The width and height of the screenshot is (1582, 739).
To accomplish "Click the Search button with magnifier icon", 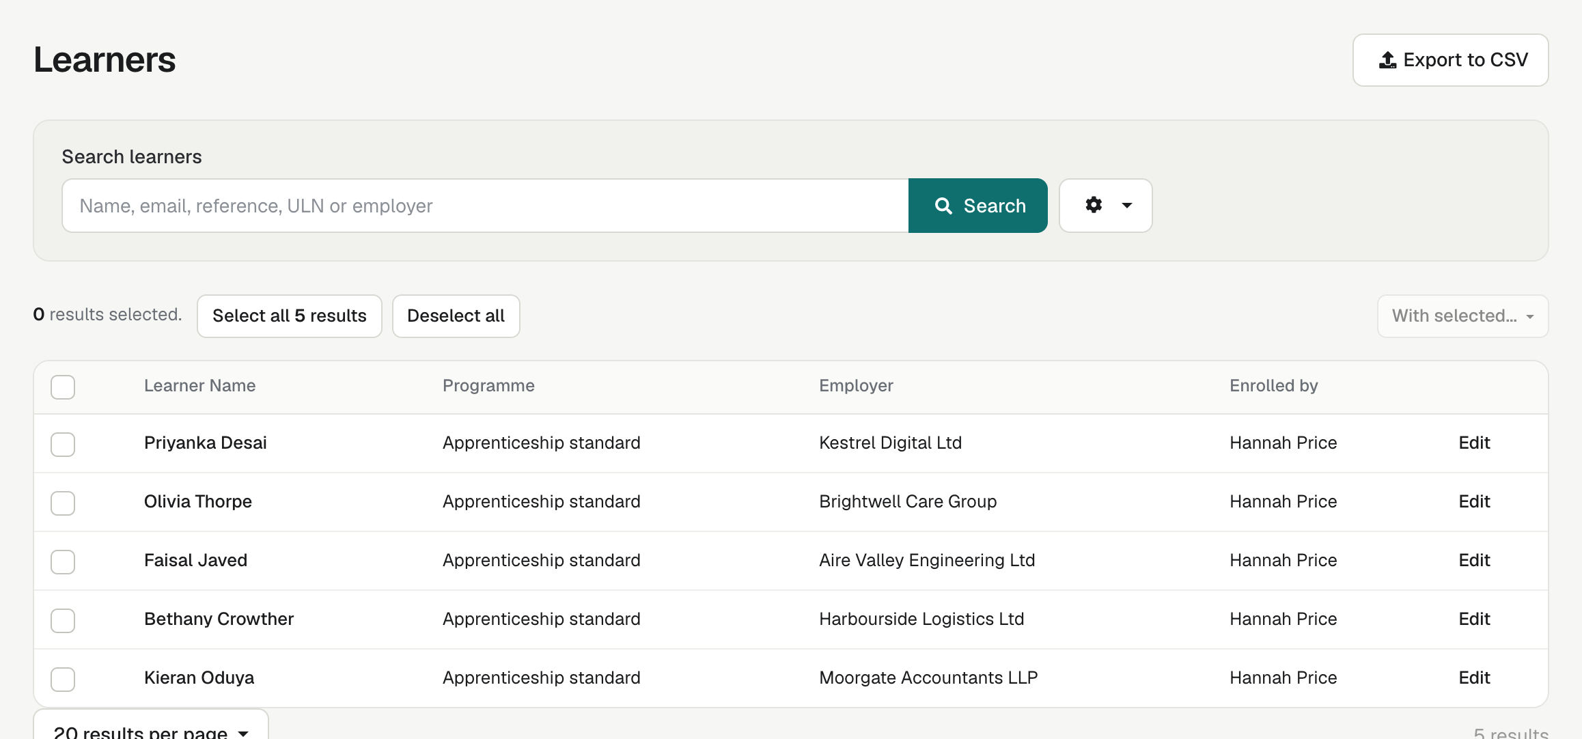I will click(x=977, y=206).
